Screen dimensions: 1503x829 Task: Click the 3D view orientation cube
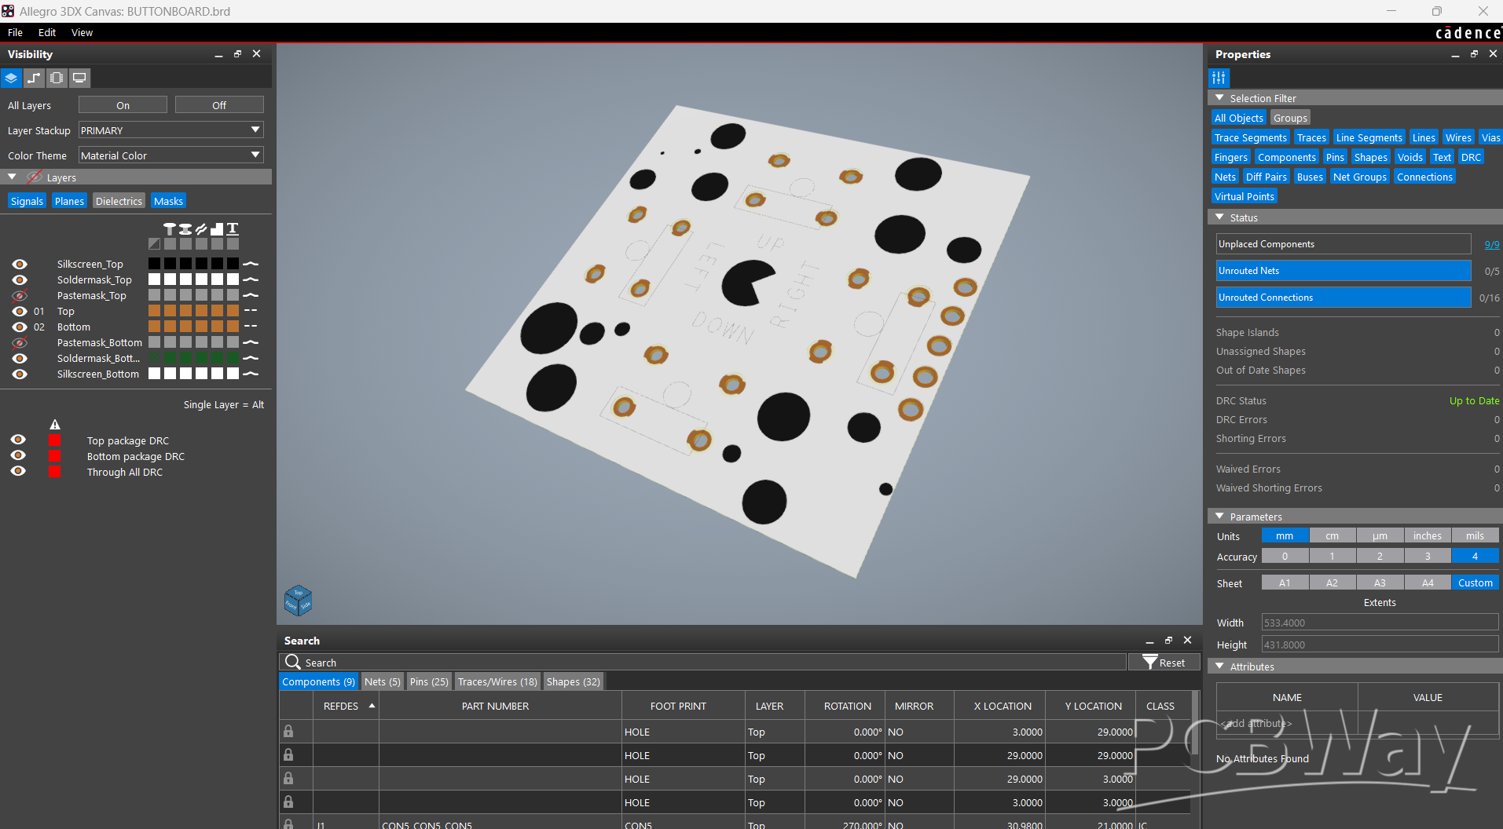[x=298, y=601]
